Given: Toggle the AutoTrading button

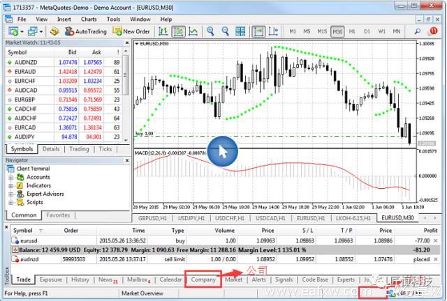Looking at the screenshot, I should coord(85,31).
